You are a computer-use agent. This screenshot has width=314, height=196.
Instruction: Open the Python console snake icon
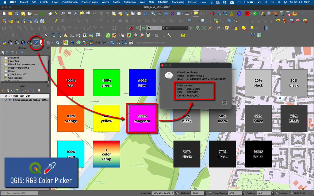tap(4, 42)
